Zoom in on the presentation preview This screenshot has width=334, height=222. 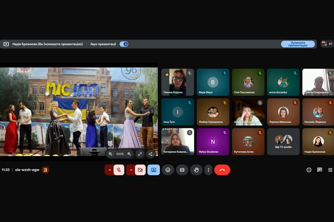(129, 154)
